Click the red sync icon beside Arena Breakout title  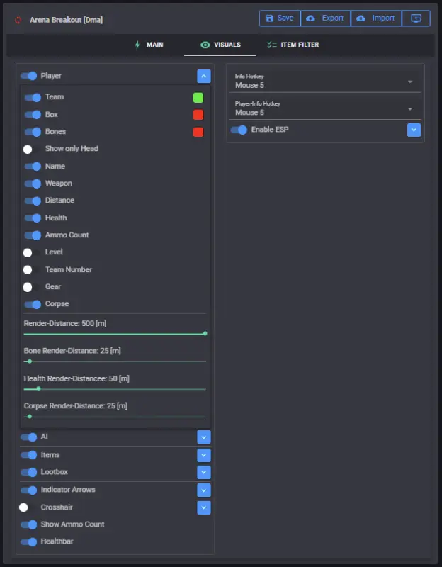click(18, 21)
